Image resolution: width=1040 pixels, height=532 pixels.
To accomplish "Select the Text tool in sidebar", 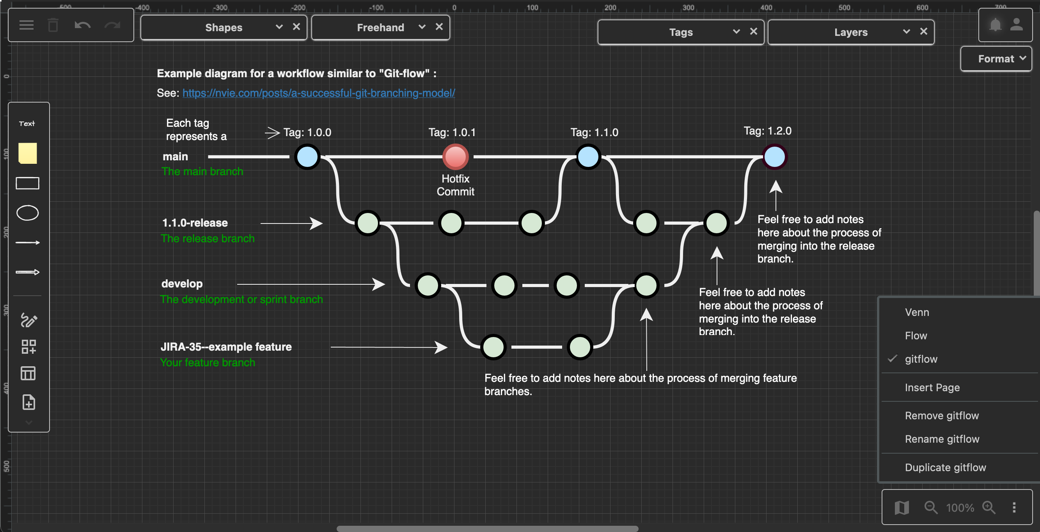I will 28,123.
